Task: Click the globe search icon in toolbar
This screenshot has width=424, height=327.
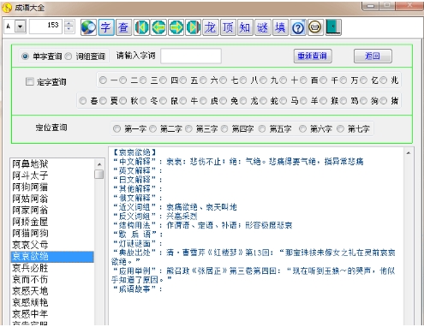Action: [88, 27]
